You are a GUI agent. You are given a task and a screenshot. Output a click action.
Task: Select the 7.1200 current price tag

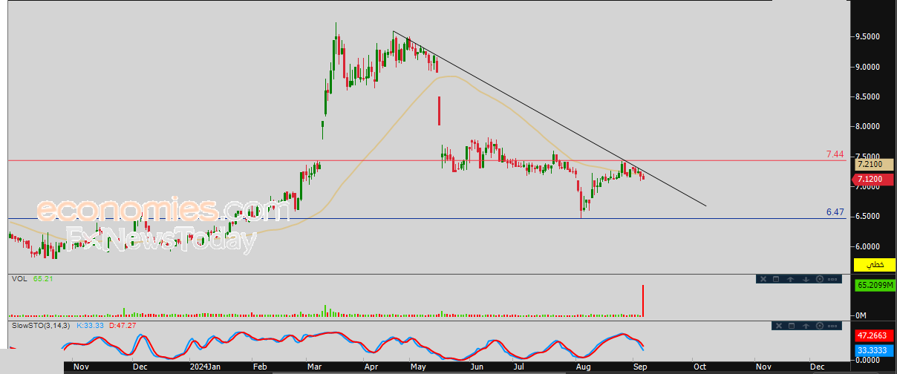tap(873, 179)
